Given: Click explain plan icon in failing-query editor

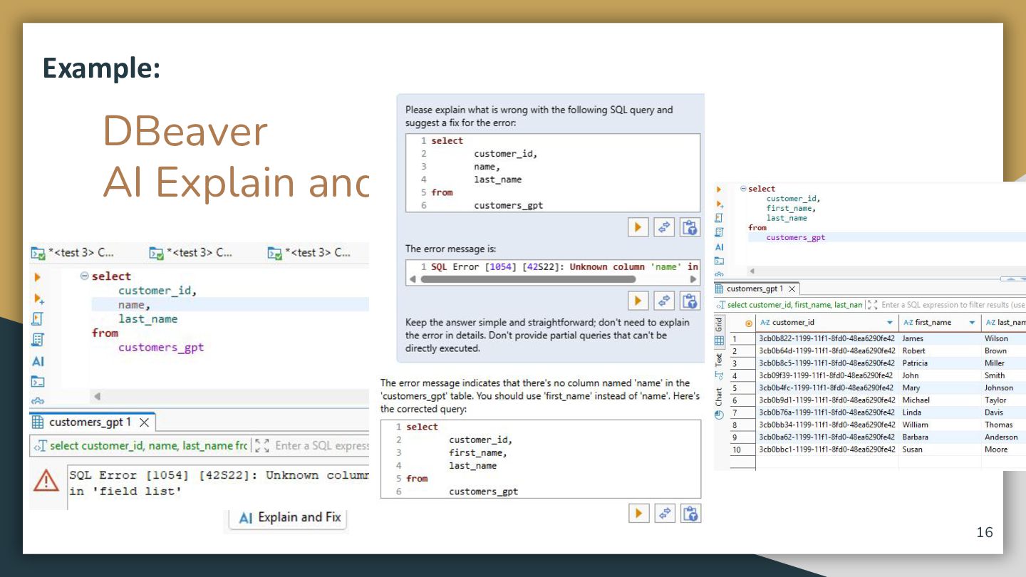Looking at the screenshot, I should (x=38, y=340).
